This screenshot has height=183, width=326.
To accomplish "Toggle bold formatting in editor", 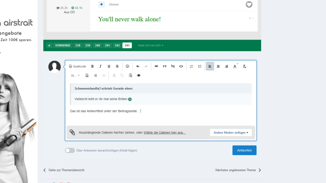I will point(93,66).
